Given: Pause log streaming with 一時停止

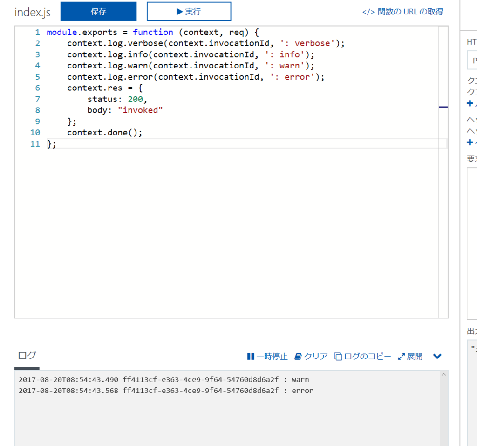Looking at the screenshot, I should click(x=267, y=356).
